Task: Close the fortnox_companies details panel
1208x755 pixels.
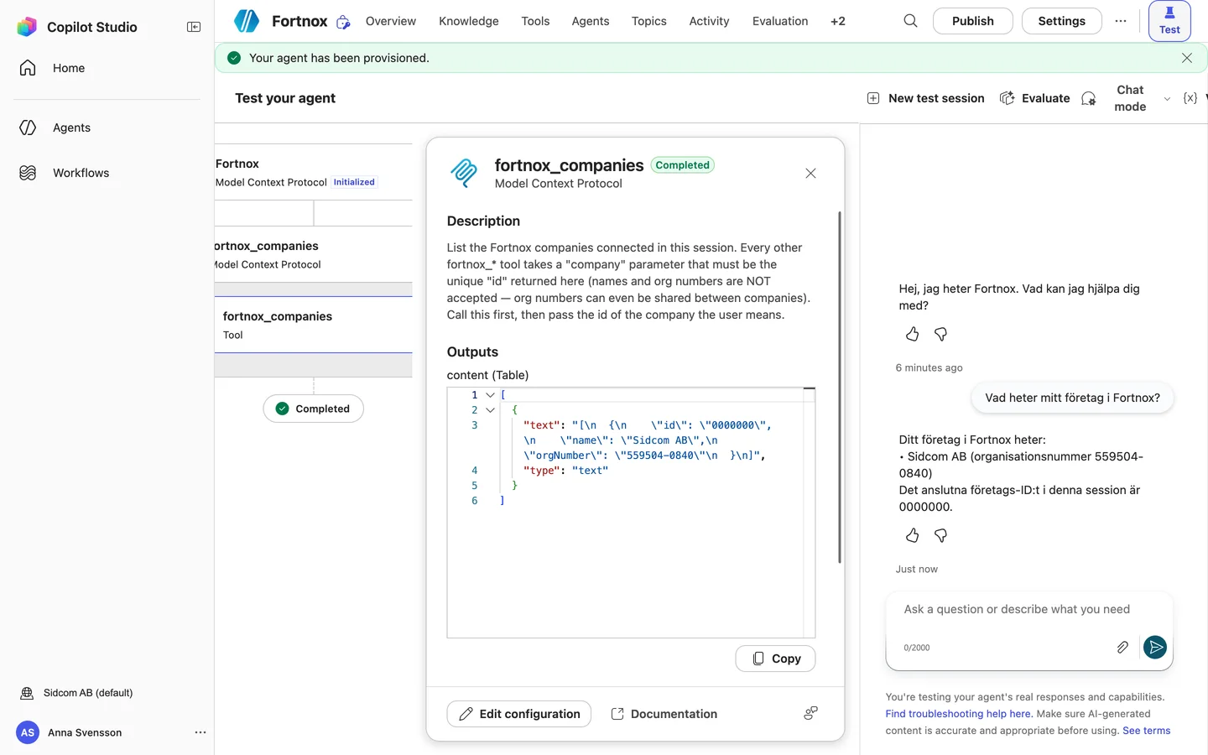Action: 810,173
